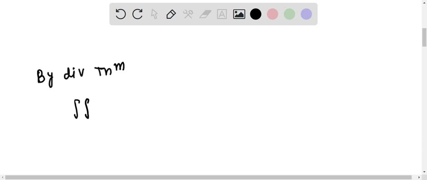Redo the last undone action
Image resolution: width=427 pixels, height=180 pixels.
click(138, 14)
